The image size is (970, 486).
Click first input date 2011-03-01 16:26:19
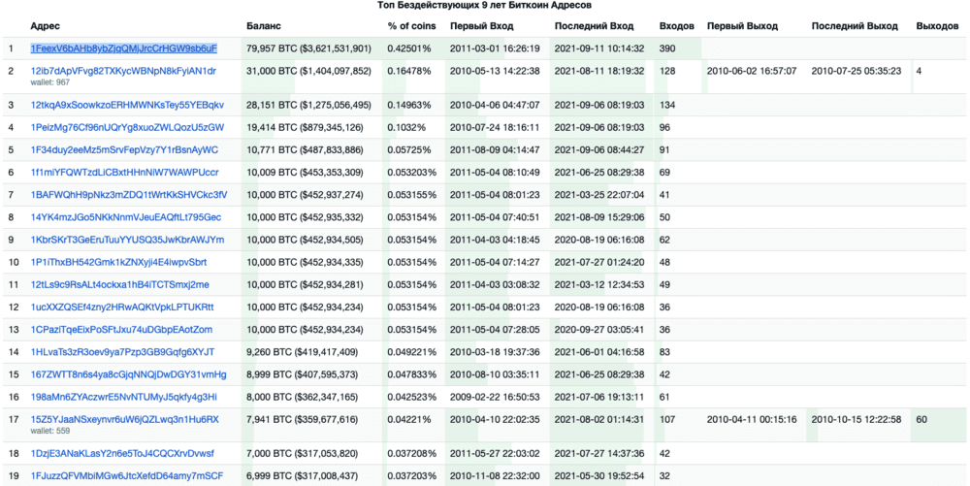coord(495,49)
